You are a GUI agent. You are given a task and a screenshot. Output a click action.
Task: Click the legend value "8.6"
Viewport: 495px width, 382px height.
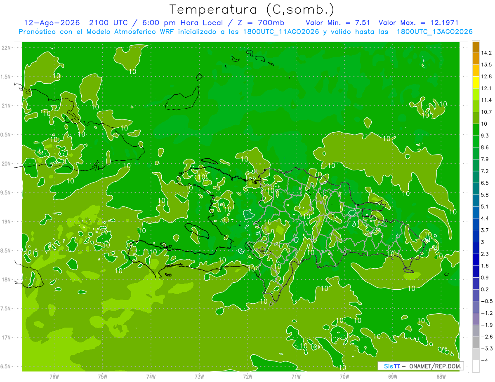[485, 147]
